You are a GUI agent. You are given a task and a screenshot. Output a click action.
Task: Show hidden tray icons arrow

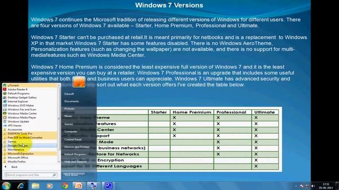(x=296, y=186)
